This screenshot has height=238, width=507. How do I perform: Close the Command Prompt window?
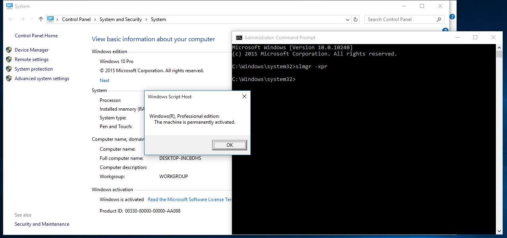coord(493,37)
